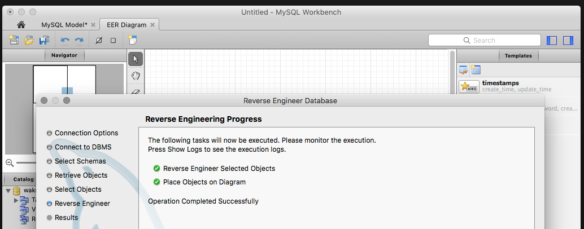Click the Home screen icon
This screenshot has height=229, width=584.
(21, 25)
